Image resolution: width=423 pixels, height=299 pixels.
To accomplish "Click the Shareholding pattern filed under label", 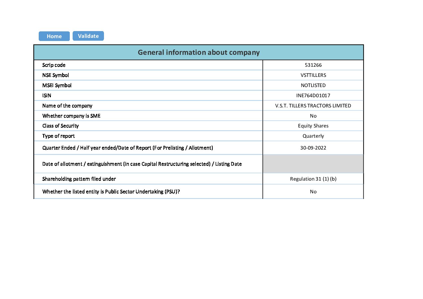I will 79,179.
